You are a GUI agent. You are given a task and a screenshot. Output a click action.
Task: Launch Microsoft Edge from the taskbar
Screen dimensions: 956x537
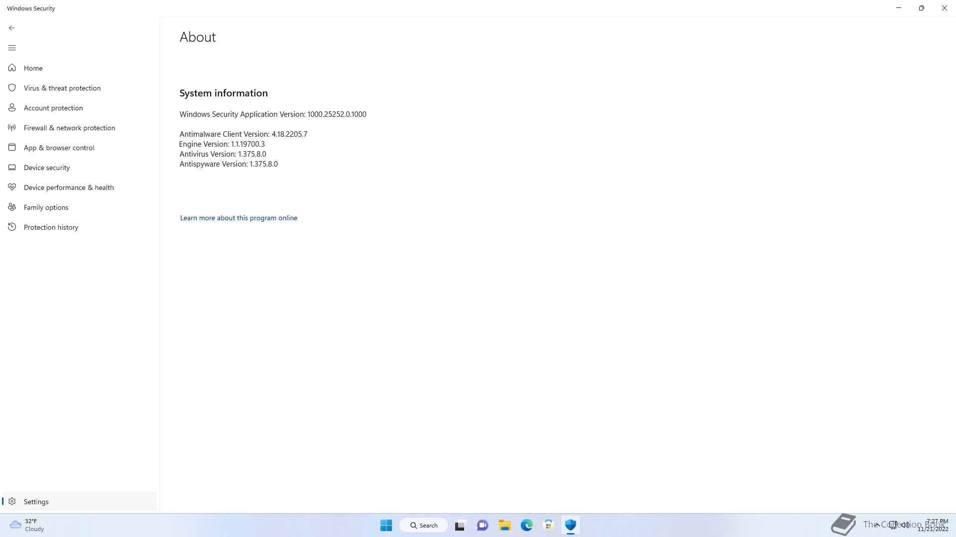pos(527,525)
